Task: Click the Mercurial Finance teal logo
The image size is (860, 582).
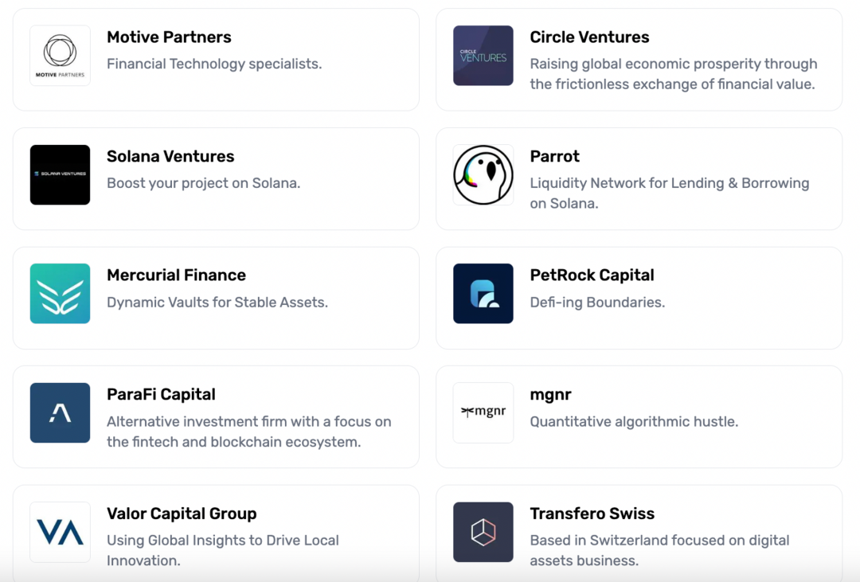Action: [60, 294]
